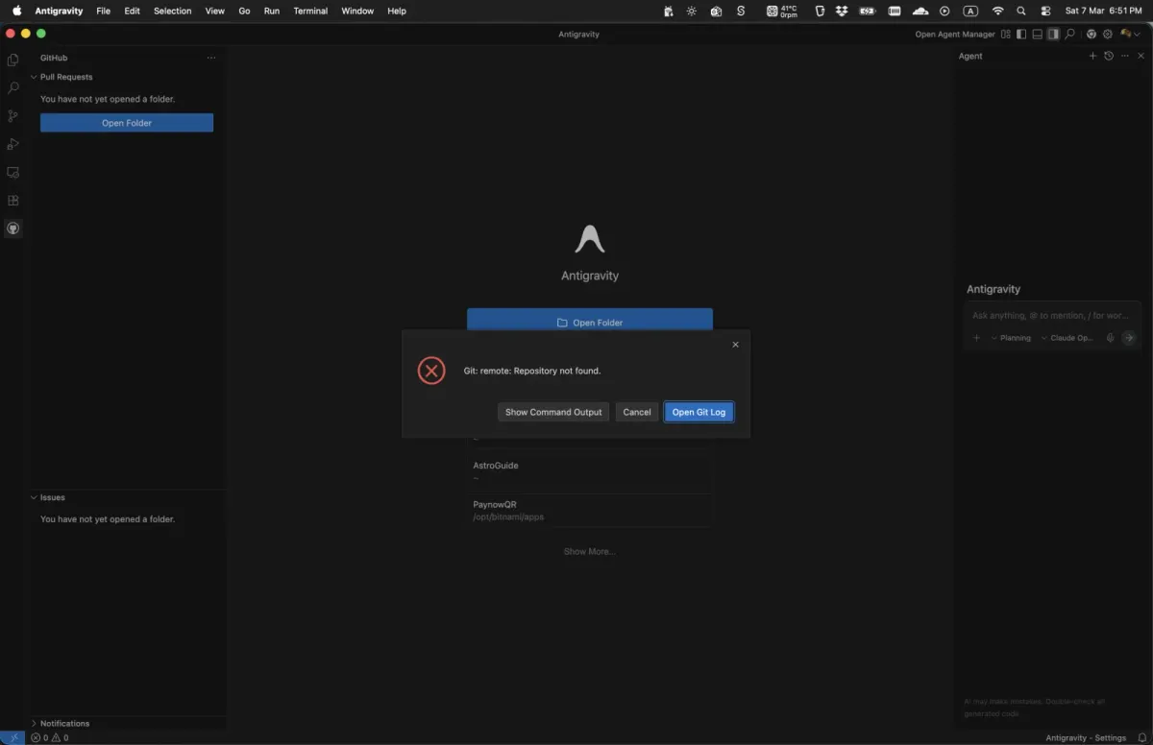Open the PaynowQR recent project
Screen dimensions: 1153x745
(x=590, y=510)
